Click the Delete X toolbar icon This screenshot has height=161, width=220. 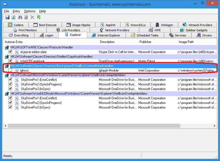tap(32, 17)
